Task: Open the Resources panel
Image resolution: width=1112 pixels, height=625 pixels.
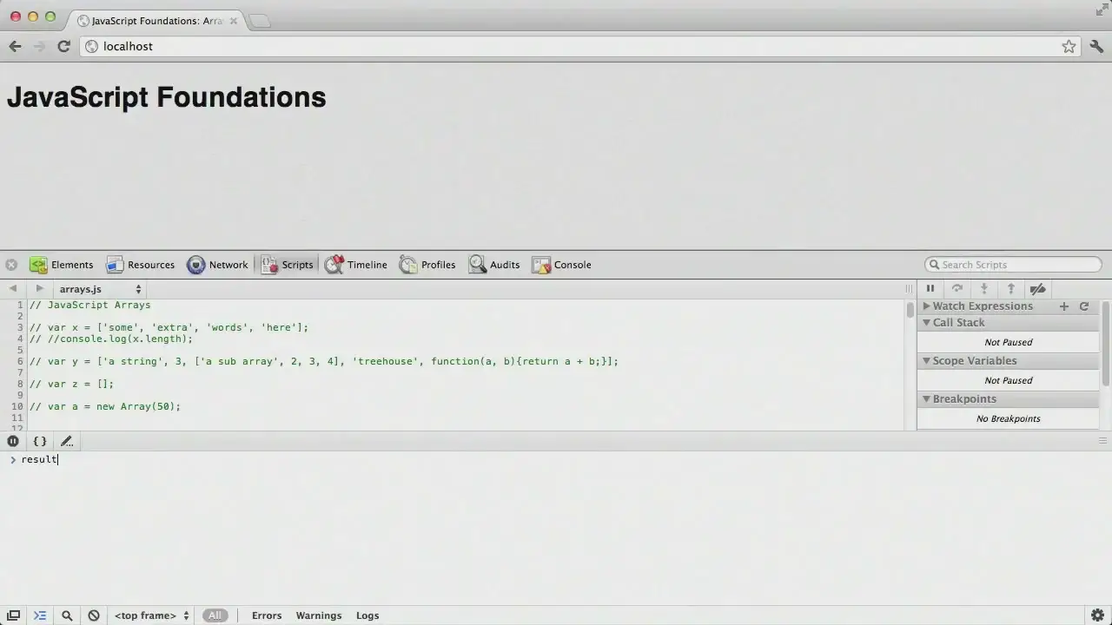Action: pyautogui.click(x=140, y=265)
